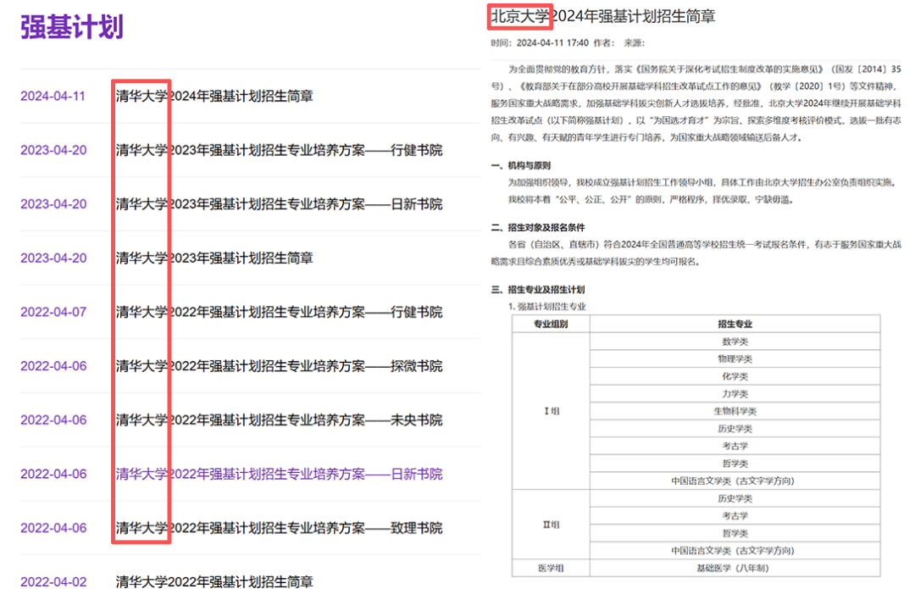Click section heading 一、机构与原则
Image resolution: width=915 pixels, height=589 pixels.
pyautogui.click(x=520, y=165)
